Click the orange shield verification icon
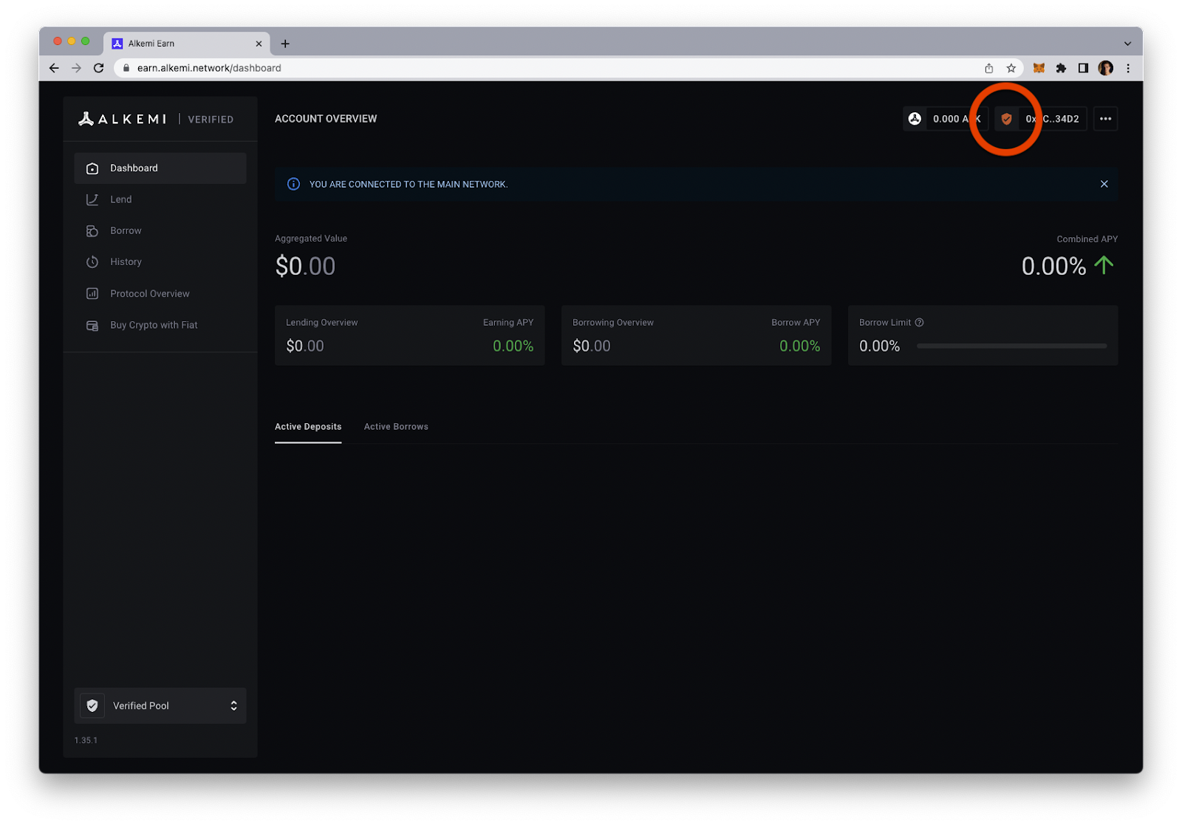 pyautogui.click(x=1006, y=119)
